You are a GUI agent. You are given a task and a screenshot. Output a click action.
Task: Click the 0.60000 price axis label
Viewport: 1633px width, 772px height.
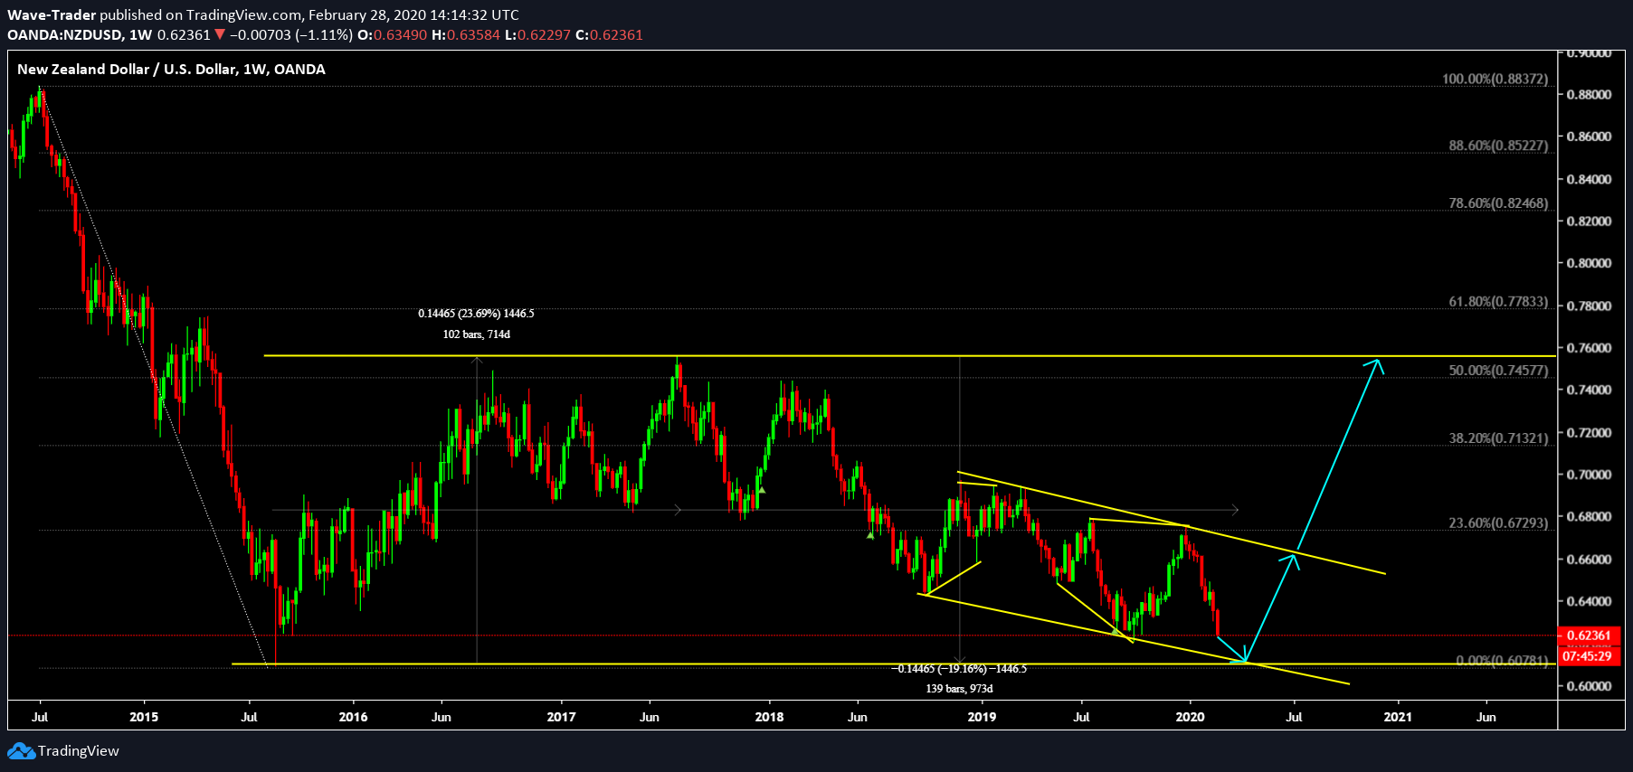pyautogui.click(x=1589, y=686)
